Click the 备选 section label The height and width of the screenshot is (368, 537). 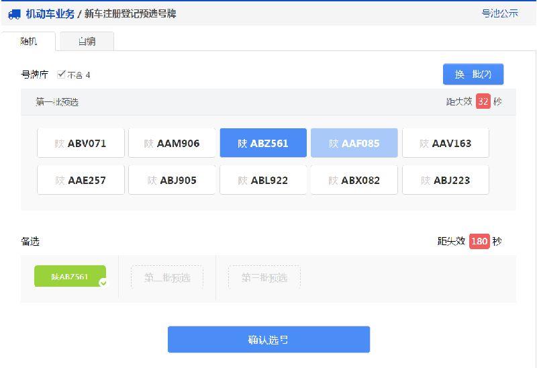pyautogui.click(x=30, y=241)
